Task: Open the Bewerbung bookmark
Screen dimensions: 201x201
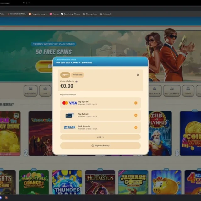Action: coord(71,14)
